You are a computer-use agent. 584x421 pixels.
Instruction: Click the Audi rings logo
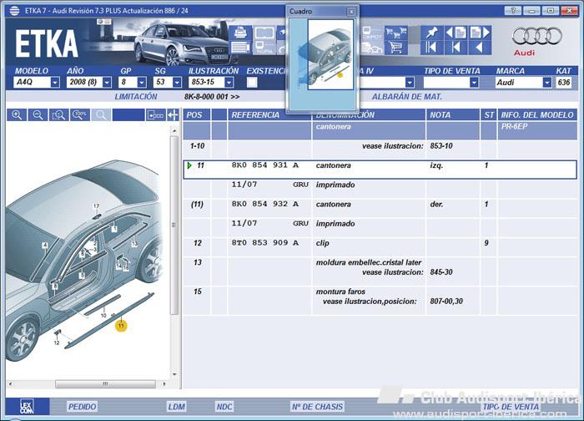[536, 36]
